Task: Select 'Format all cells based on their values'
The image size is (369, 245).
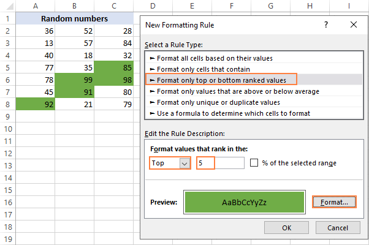Action: (x=214, y=58)
